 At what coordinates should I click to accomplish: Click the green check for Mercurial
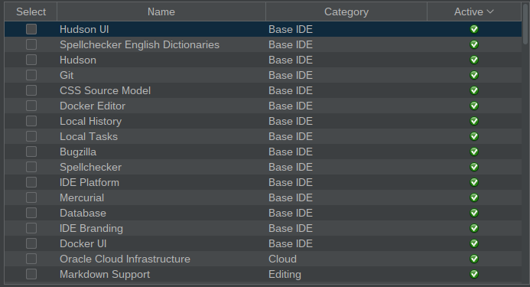pyautogui.click(x=474, y=197)
